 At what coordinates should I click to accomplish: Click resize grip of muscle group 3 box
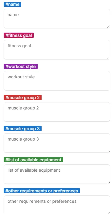109,151
